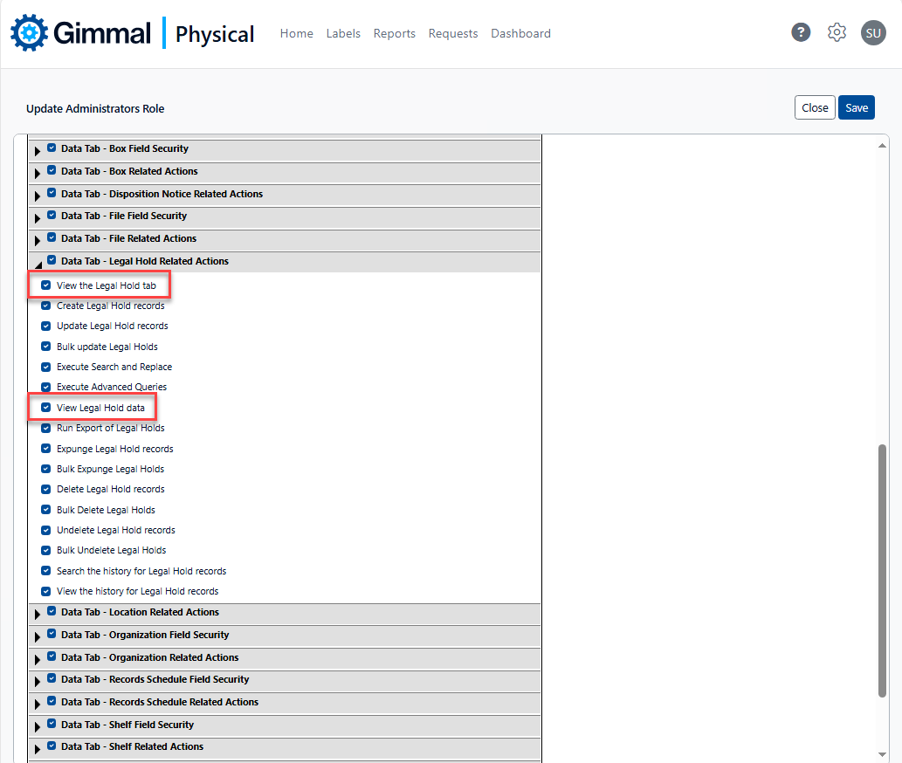The width and height of the screenshot is (902, 763).
Task: Save the Administrators role changes
Action: click(856, 107)
